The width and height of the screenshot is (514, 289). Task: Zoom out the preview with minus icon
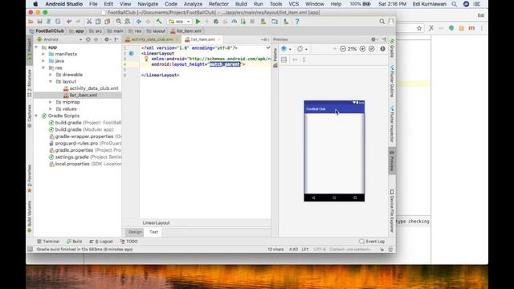(343, 49)
